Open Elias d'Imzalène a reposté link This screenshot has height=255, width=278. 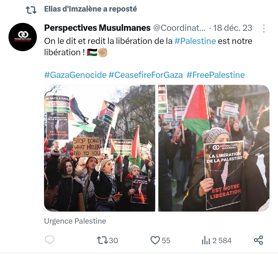pyautogui.click(x=90, y=9)
